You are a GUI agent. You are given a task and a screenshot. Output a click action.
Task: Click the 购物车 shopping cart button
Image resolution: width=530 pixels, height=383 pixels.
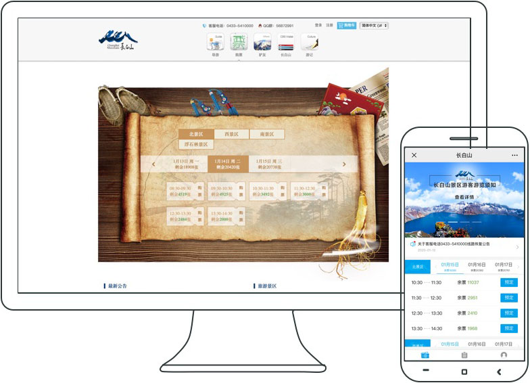pos(346,26)
